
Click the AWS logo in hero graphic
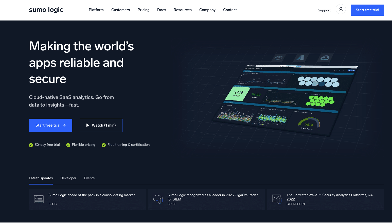pos(279,57)
